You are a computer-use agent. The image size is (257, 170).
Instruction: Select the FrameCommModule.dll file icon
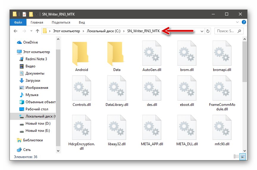point(222,88)
